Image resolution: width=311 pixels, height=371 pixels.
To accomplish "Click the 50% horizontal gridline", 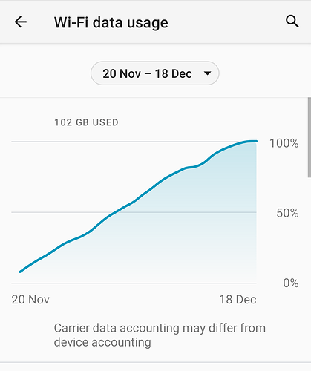I will (x=134, y=212).
